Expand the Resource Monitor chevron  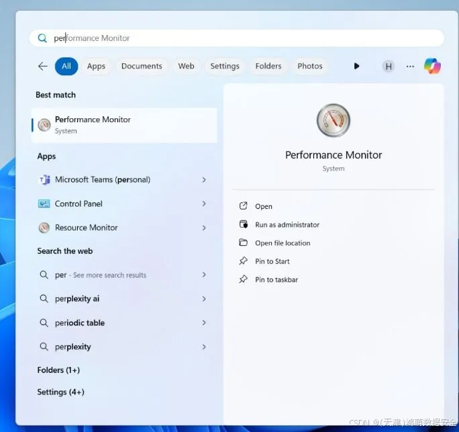point(204,228)
